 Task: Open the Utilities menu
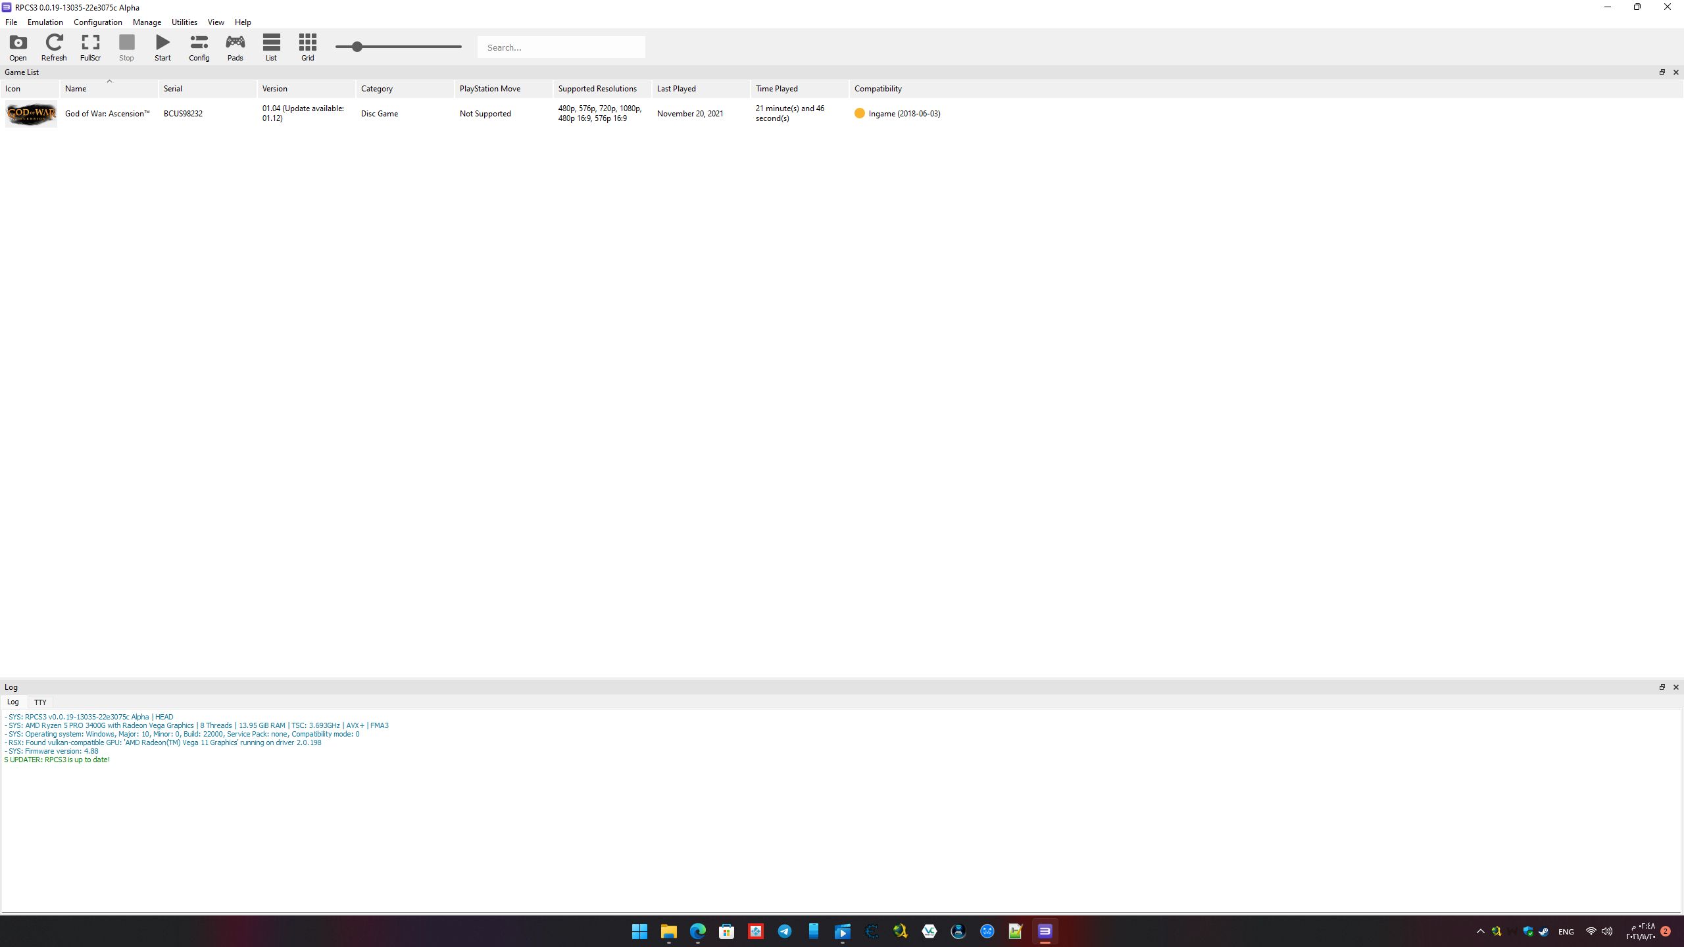[184, 22]
